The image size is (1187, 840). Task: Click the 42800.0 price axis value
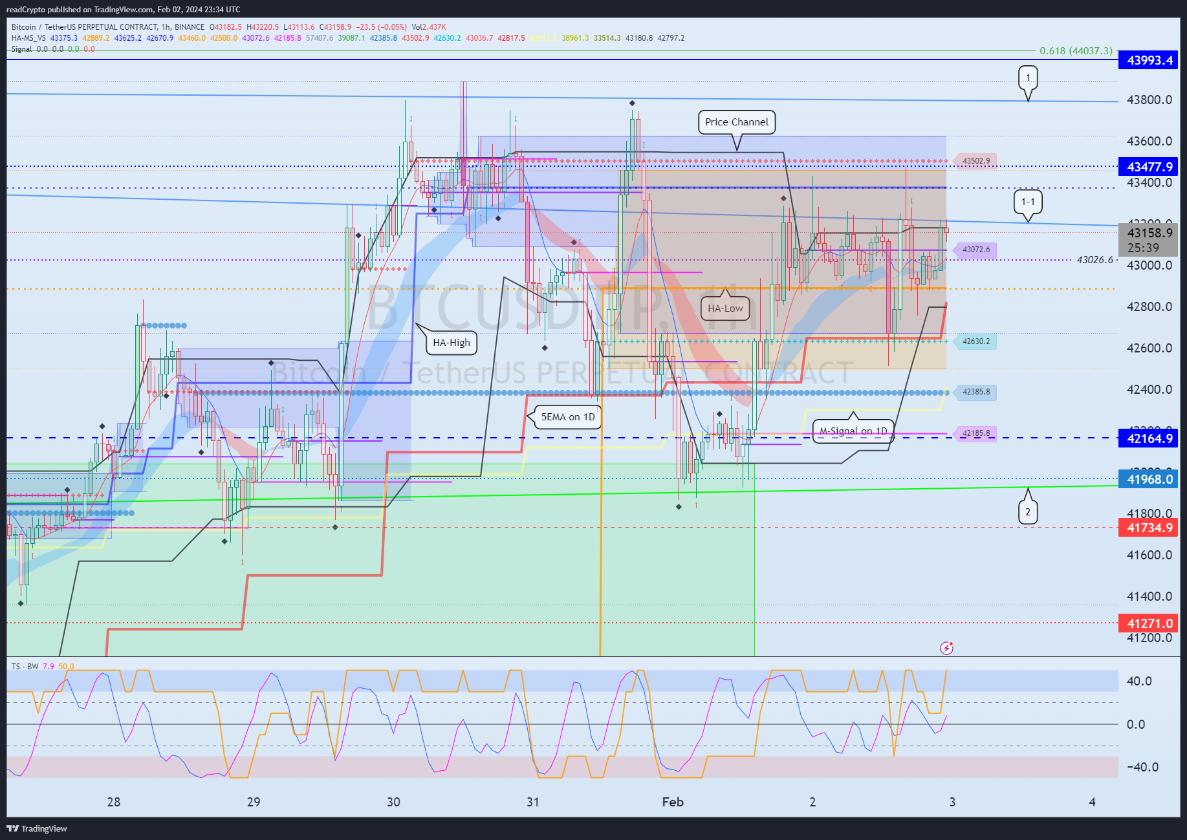point(1149,307)
